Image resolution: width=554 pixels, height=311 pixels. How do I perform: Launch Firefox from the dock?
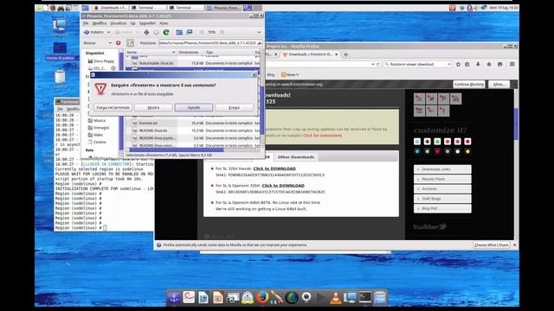pos(261,297)
